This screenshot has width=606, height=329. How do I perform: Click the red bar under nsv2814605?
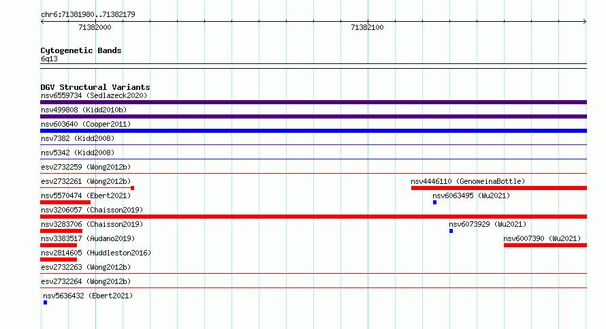click(59, 260)
